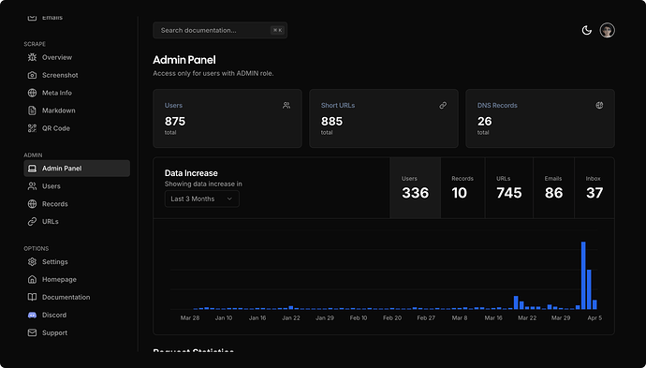Click the Admin Panel laptop icon
Image resolution: width=646 pixels, height=368 pixels.
(x=32, y=169)
